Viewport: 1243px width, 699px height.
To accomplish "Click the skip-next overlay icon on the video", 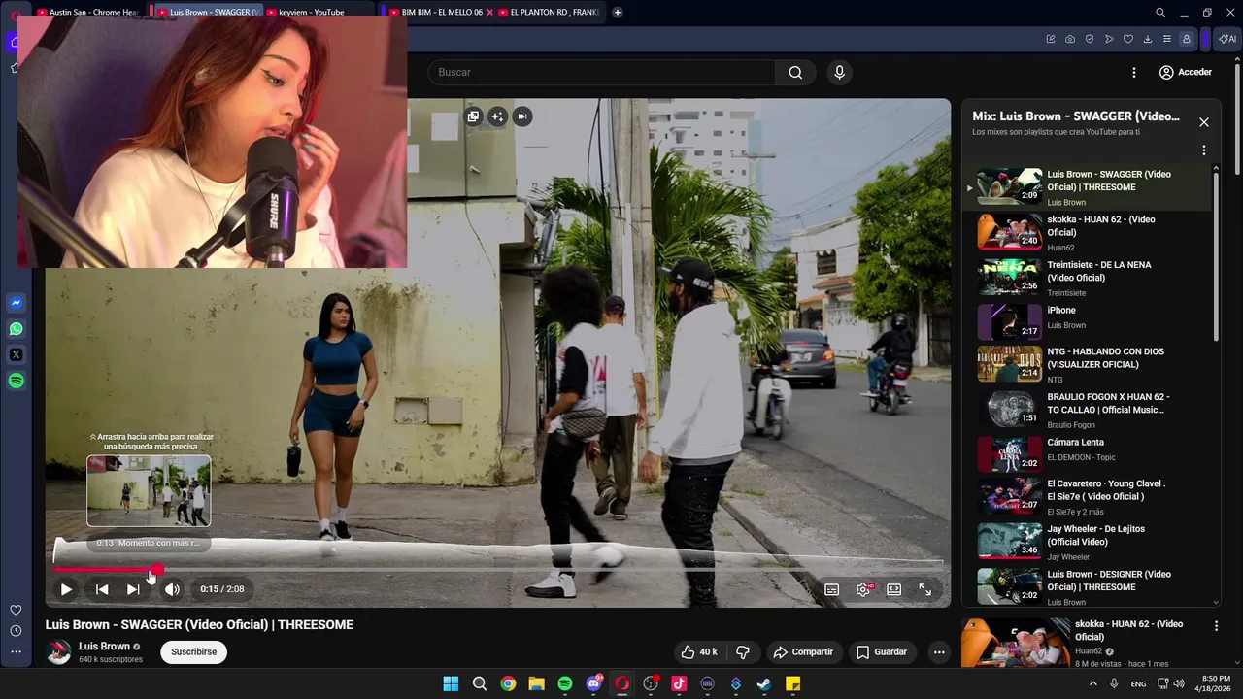I will tap(521, 116).
